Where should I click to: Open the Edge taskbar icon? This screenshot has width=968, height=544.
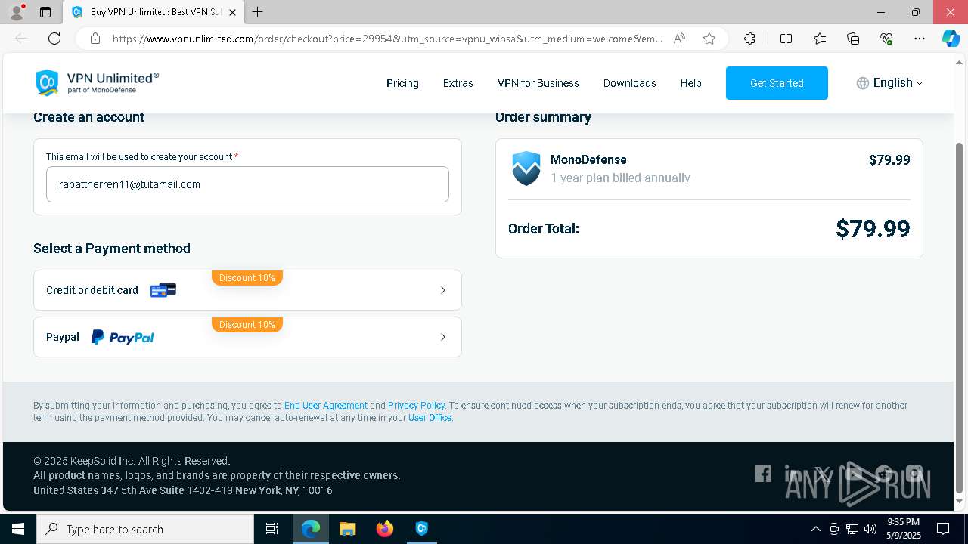pyautogui.click(x=311, y=529)
